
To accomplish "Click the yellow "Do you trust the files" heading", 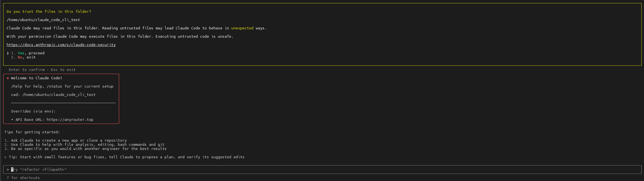I will (49, 12).
